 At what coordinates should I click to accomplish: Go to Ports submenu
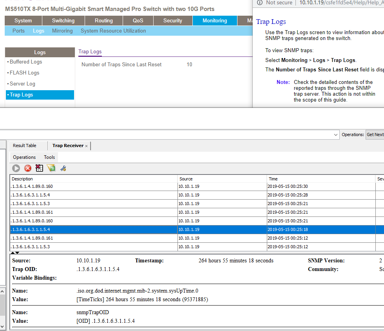pos(19,31)
